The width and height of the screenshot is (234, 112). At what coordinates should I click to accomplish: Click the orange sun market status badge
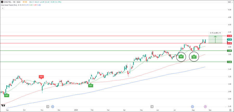(x=25, y=2)
